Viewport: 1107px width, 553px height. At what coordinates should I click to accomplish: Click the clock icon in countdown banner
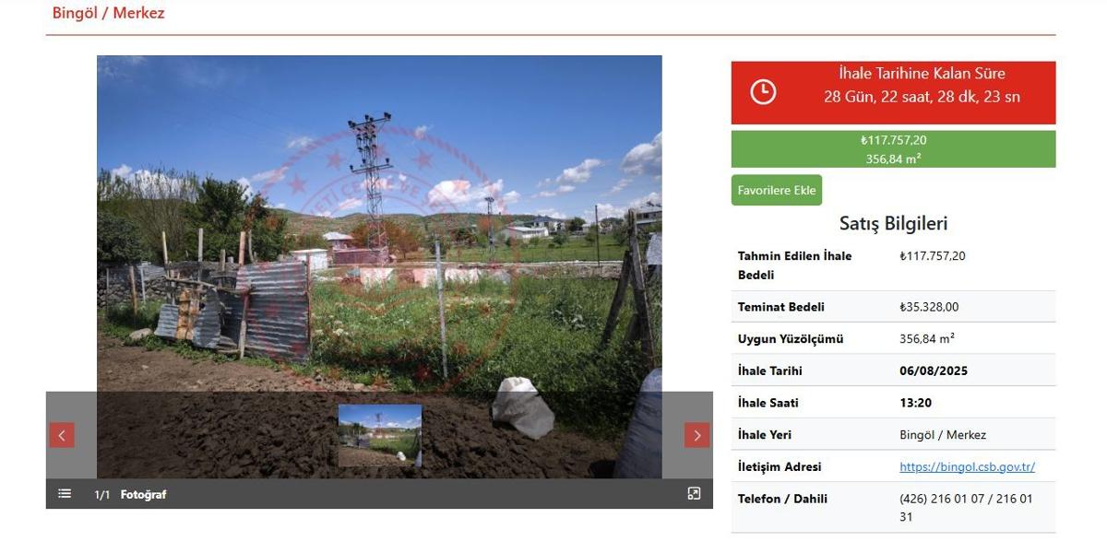763,92
